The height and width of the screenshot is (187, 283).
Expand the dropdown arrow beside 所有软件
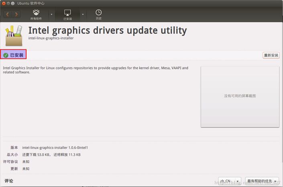coord(51,14)
